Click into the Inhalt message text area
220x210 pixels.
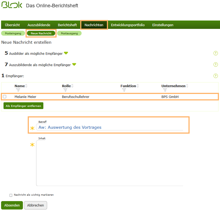point(110,163)
